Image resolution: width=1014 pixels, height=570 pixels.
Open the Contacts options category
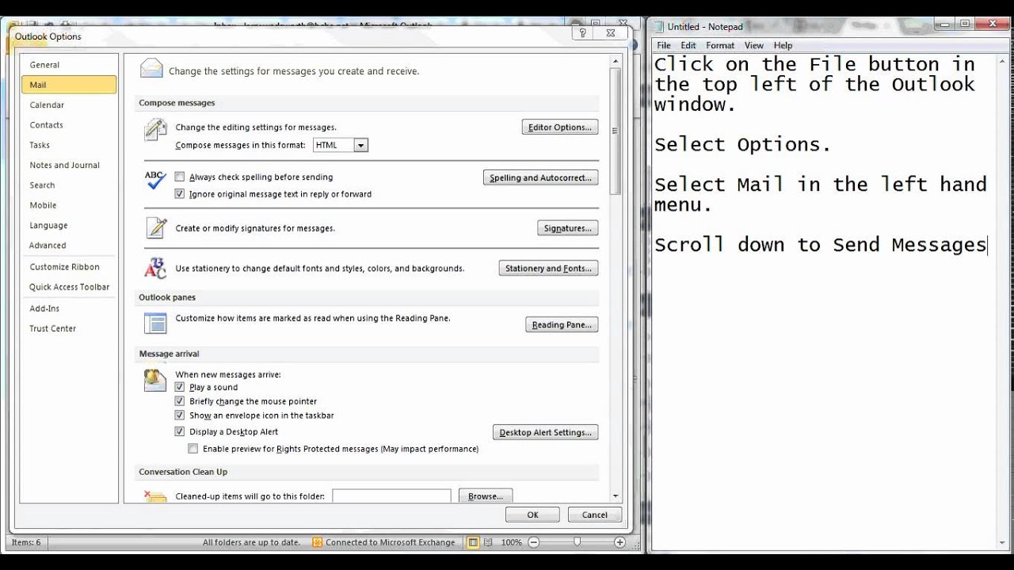(69, 125)
